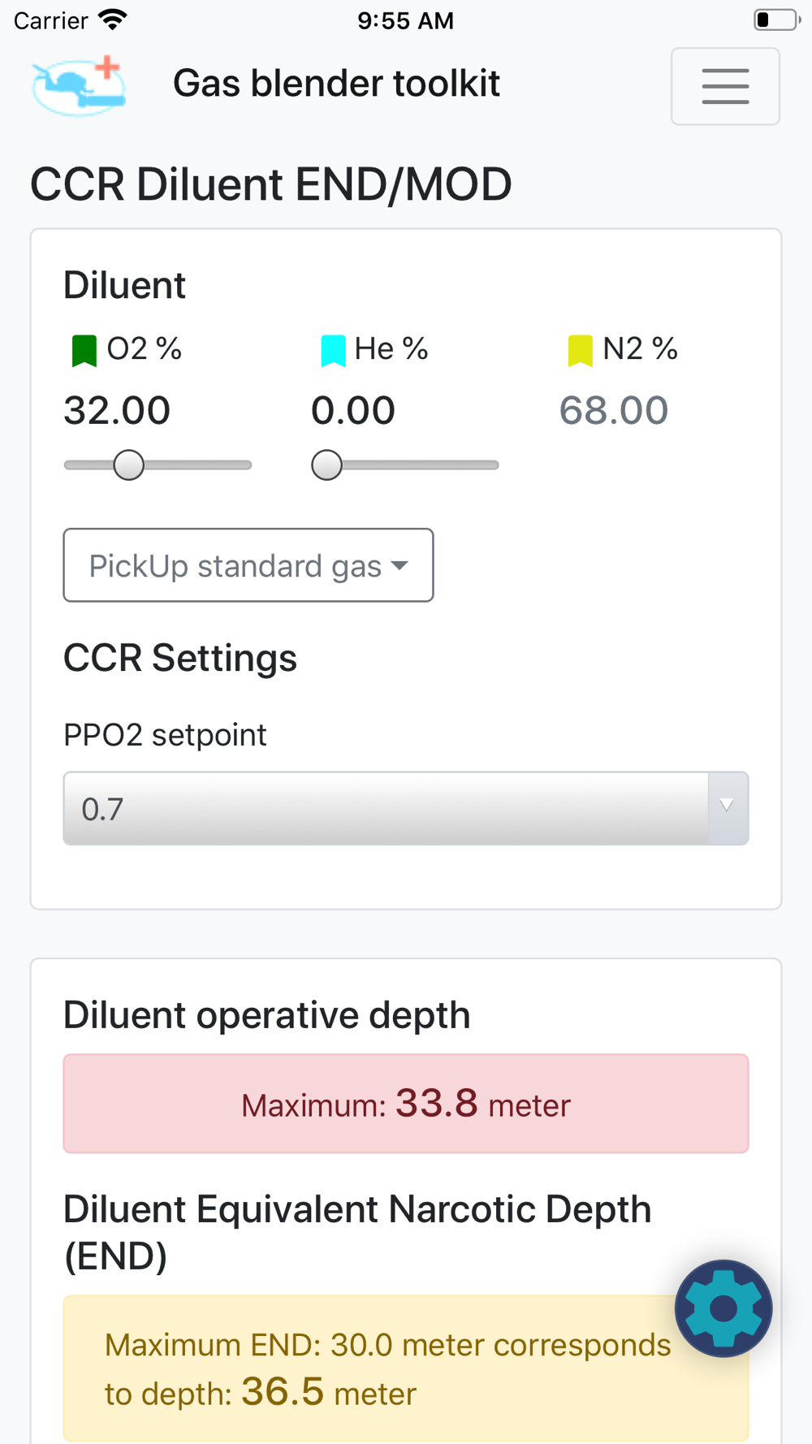Tap the CCR Diluent END/MOD heading

[x=271, y=184]
